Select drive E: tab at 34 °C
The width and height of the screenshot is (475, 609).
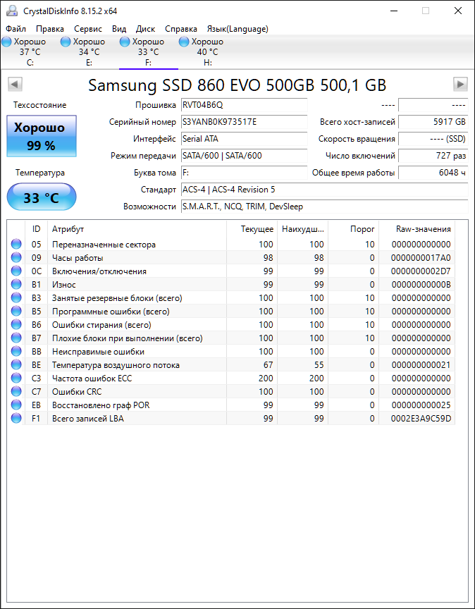90,52
